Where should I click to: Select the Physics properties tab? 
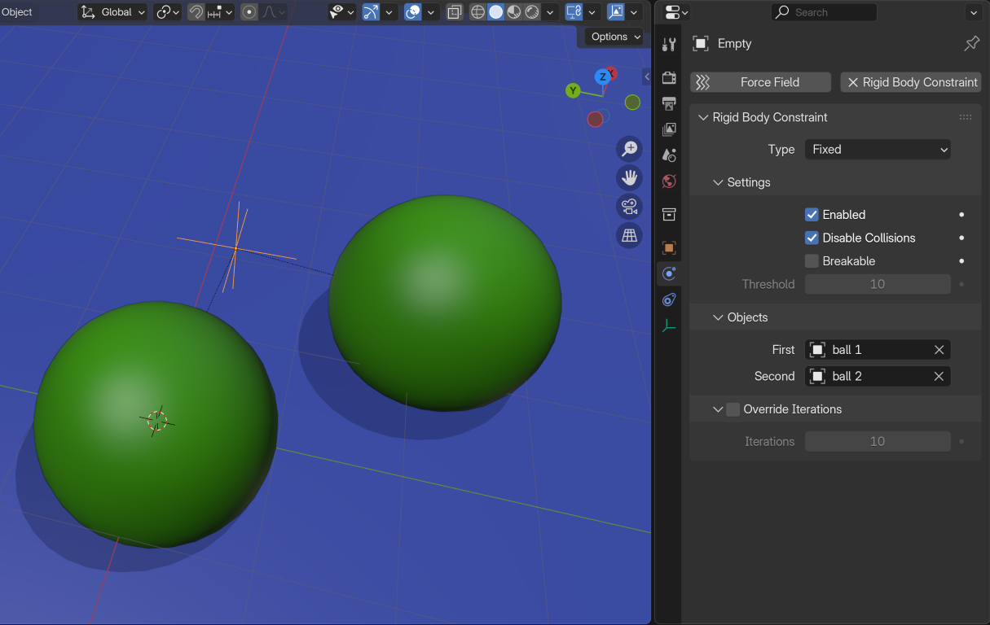click(x=668, y=273)
